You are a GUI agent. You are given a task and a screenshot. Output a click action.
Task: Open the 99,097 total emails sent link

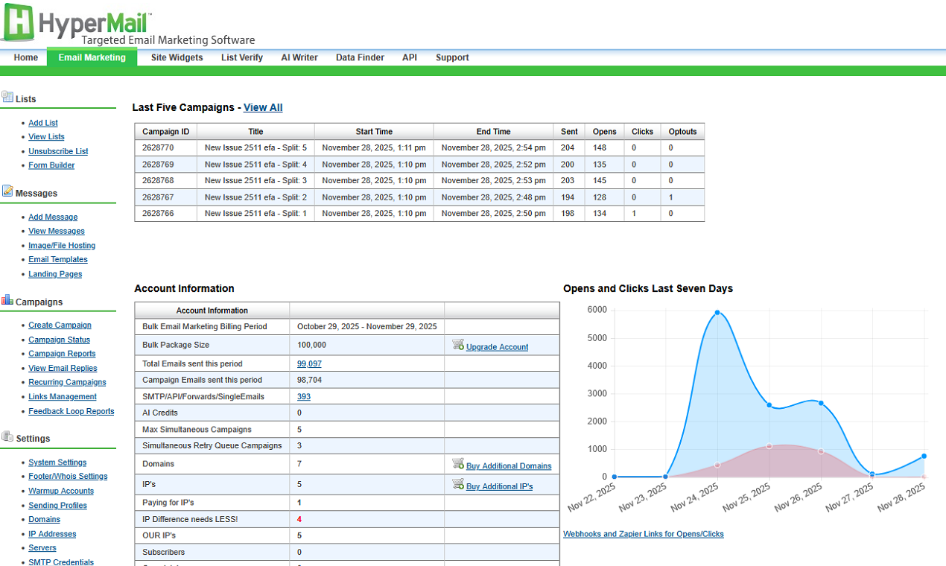[309, 364]
